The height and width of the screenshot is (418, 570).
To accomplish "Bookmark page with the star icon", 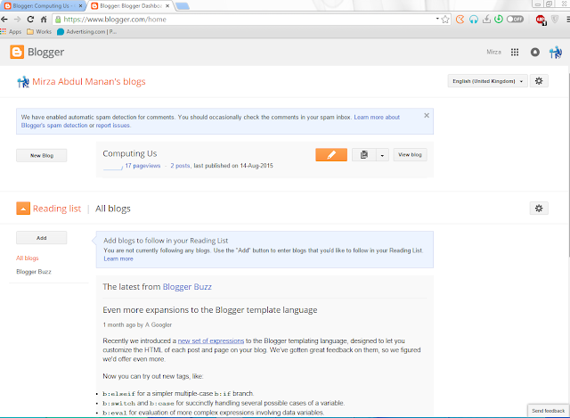I will [445, 20].
